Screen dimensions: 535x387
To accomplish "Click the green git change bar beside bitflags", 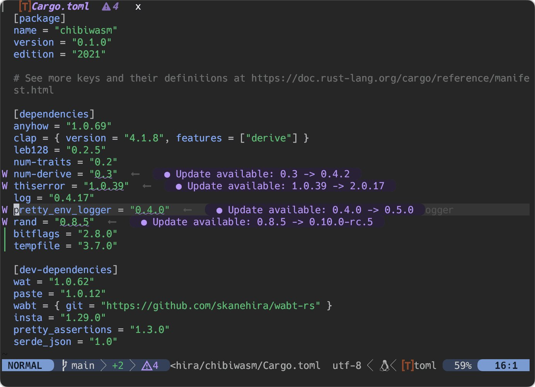I will click(4, 234).
